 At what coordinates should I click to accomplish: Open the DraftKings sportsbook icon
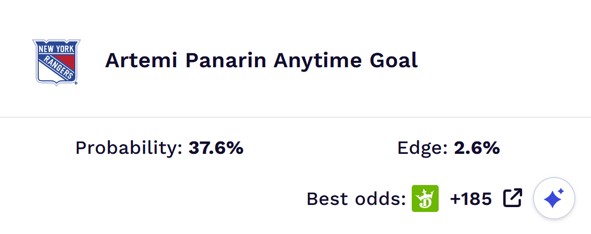coord(425,198)
